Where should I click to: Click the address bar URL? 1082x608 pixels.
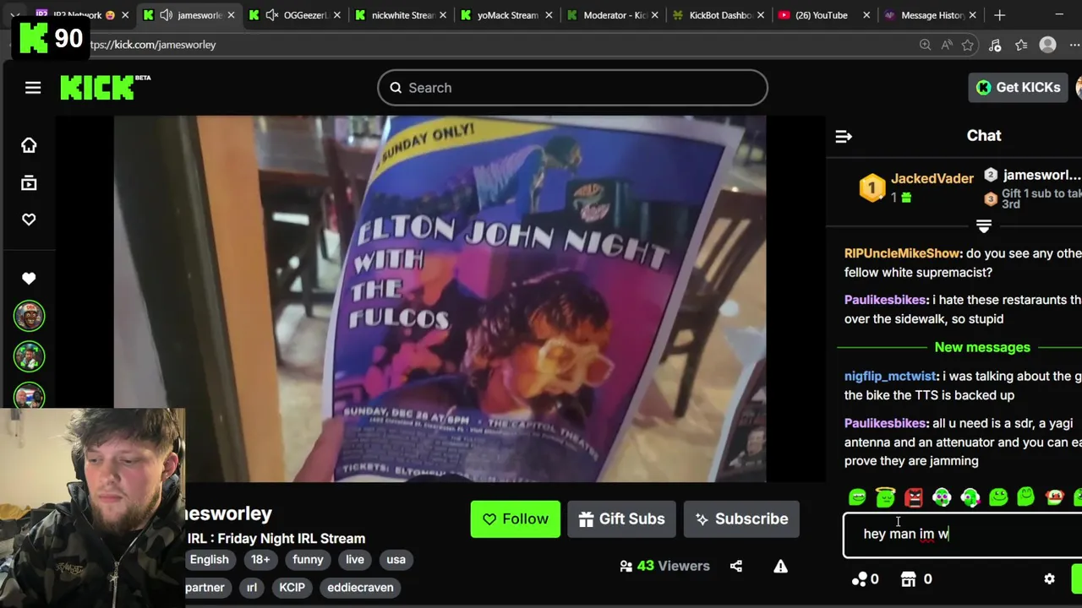[154, 45]
